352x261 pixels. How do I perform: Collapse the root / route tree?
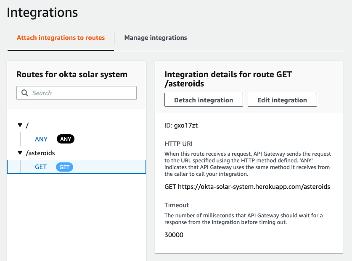click(20, 125)
